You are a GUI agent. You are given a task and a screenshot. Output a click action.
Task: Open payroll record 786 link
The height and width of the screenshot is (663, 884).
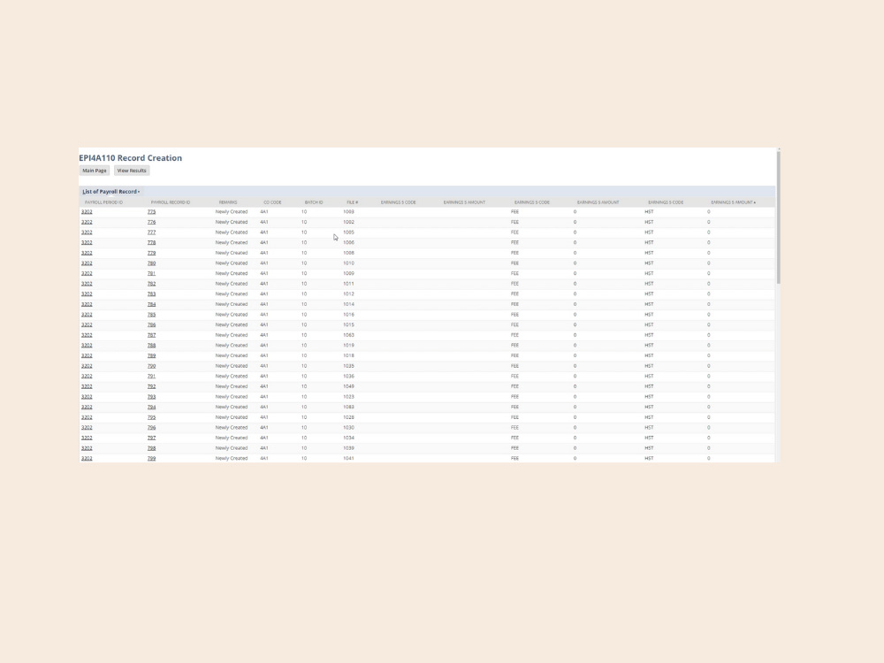point(152,324)
